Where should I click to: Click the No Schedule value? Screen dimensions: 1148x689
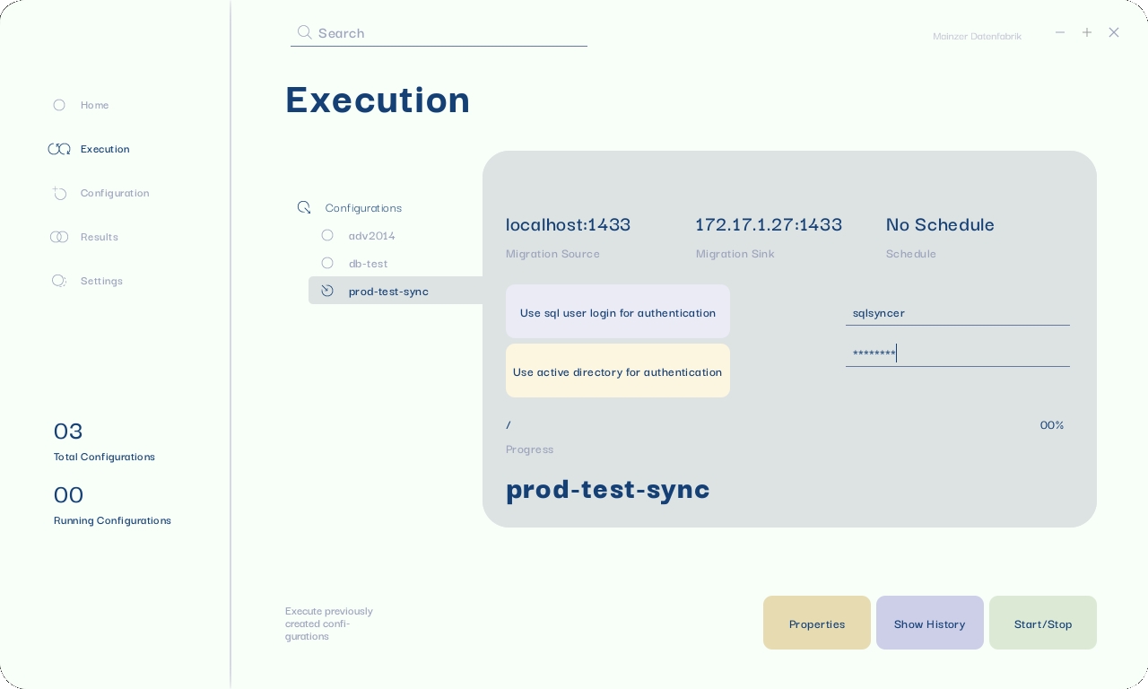tap(940, 224)
